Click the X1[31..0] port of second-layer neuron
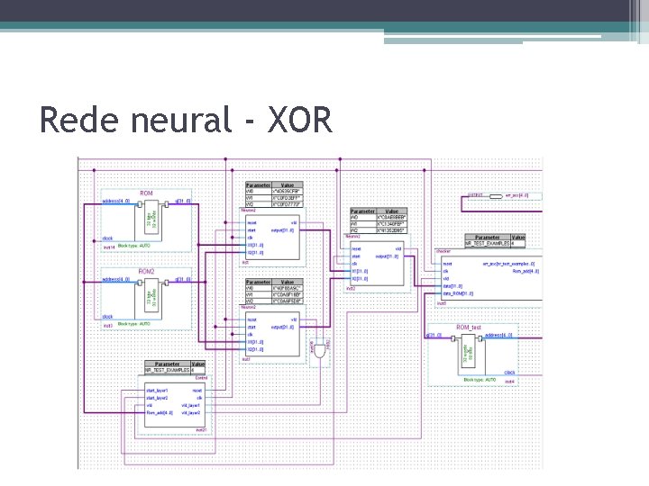 coord(360,272)
